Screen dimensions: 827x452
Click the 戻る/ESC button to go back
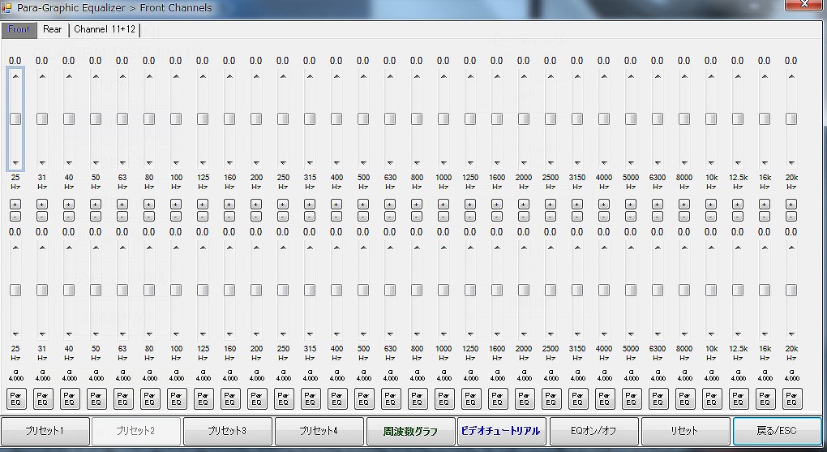(778, 431)
